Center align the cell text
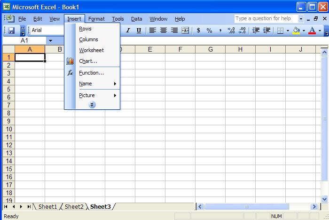This screenshot has height=220, width=329. click(164, 30)
